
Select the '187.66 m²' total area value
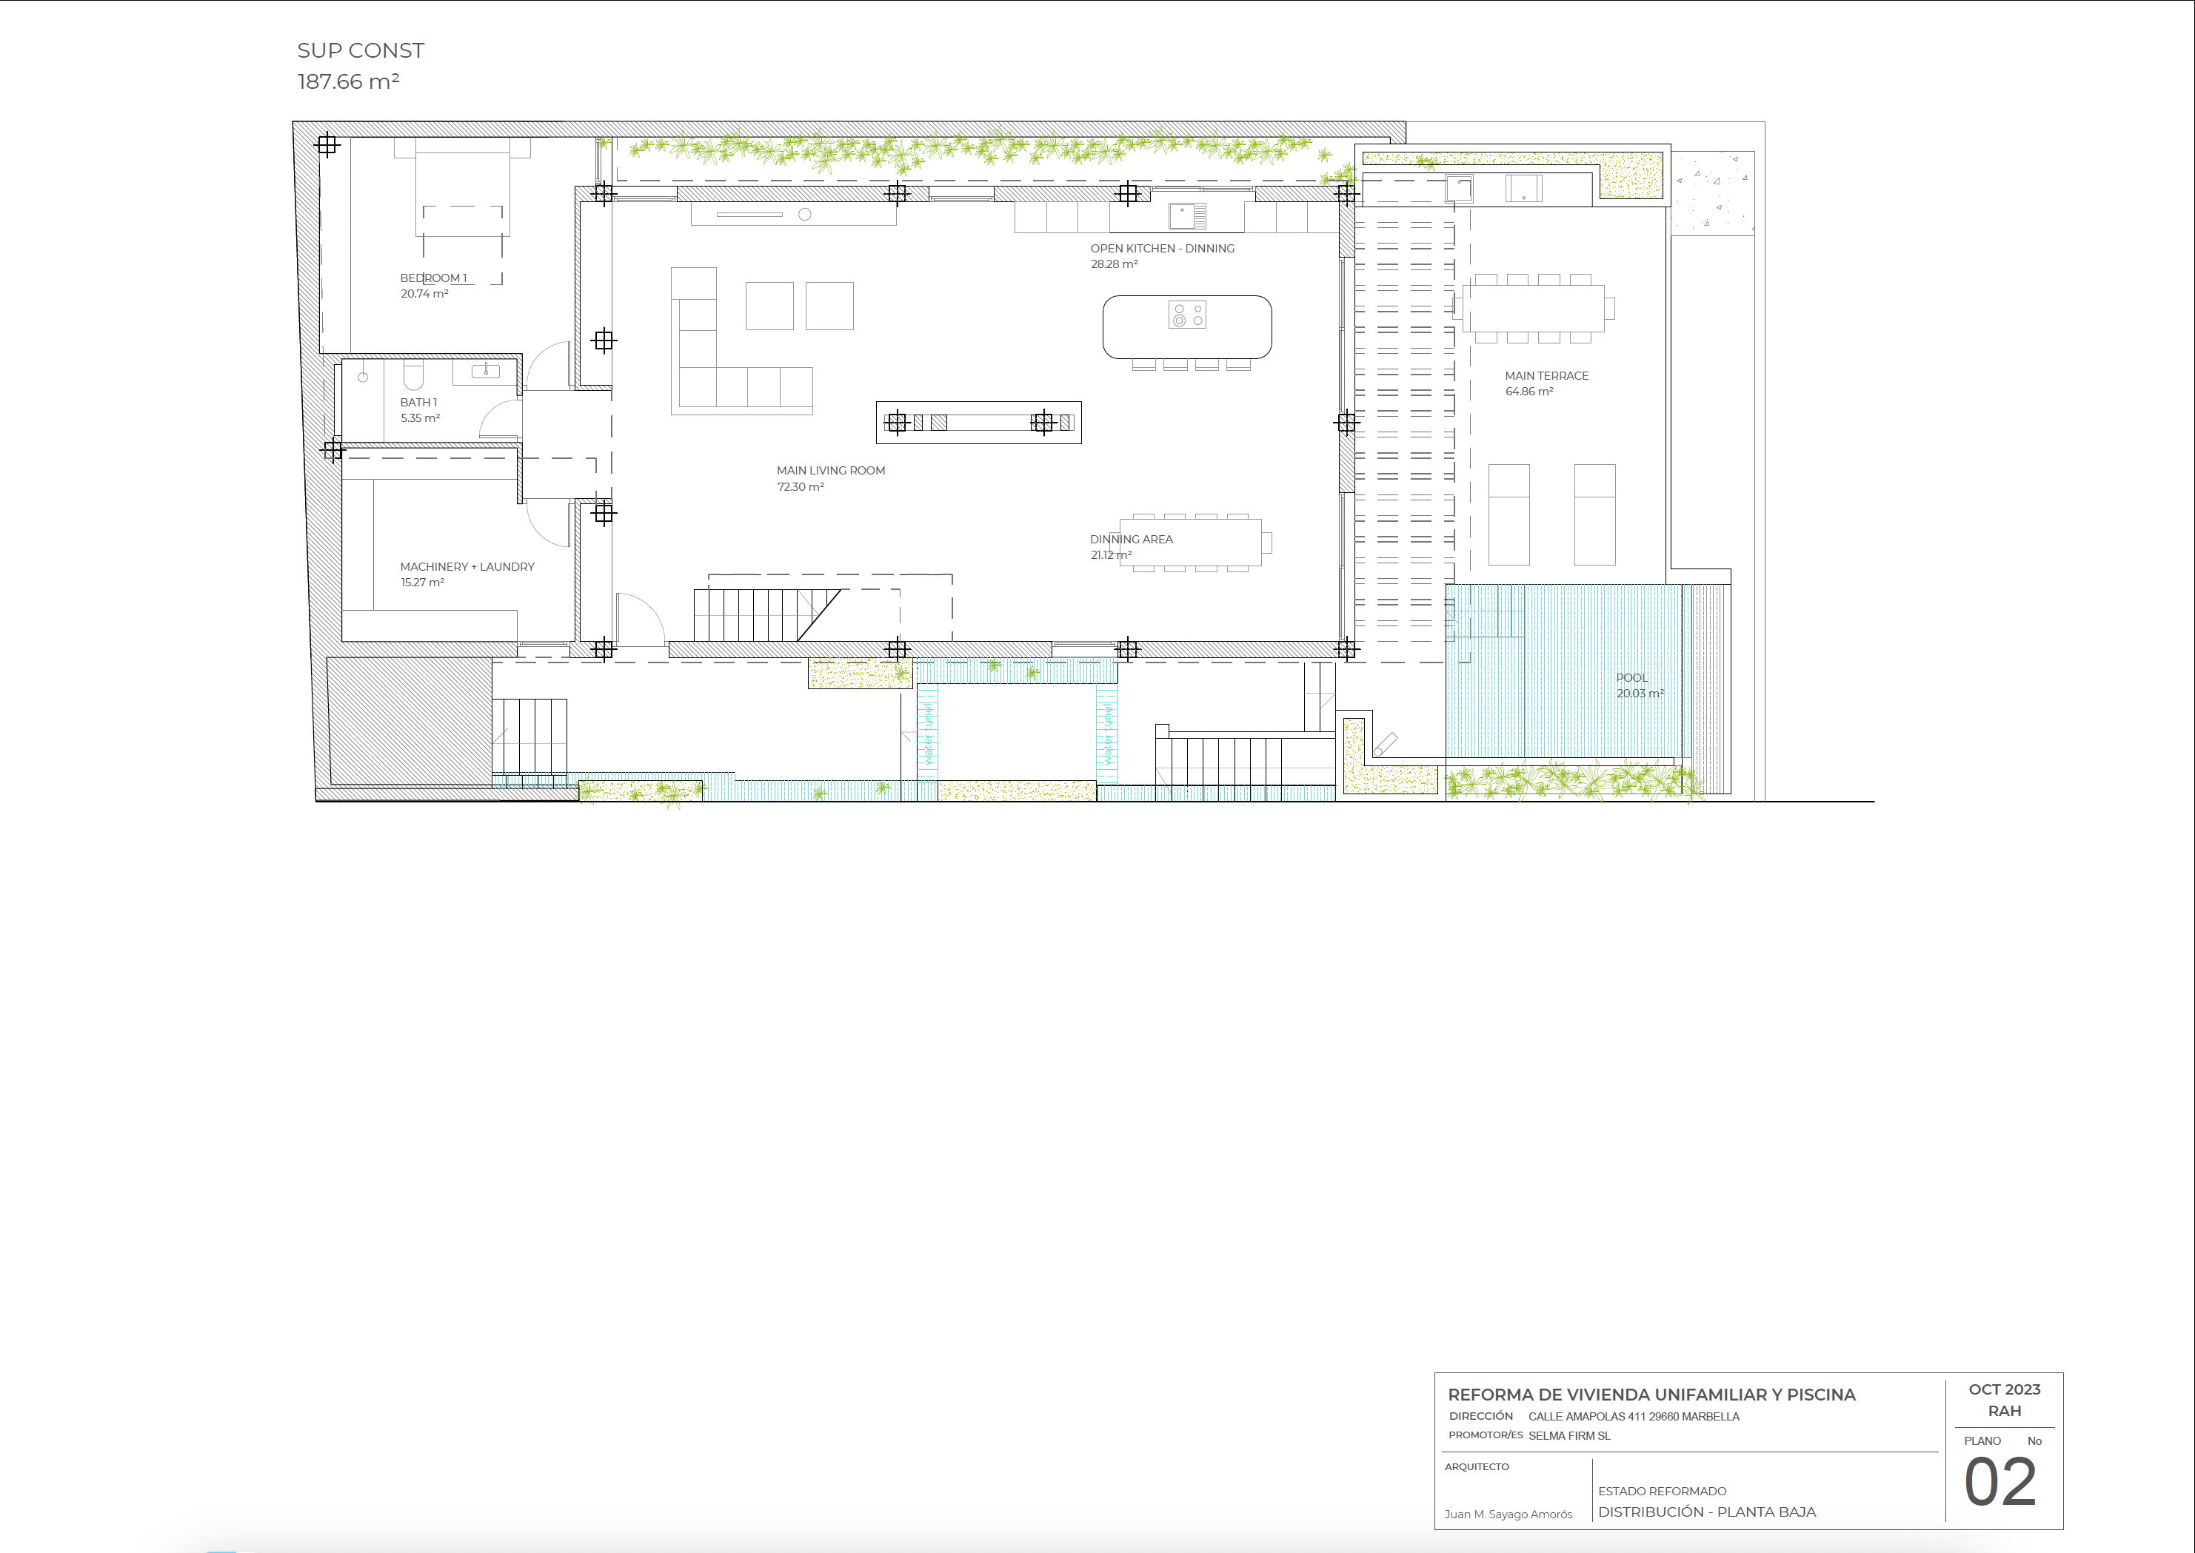coord(348,81)
